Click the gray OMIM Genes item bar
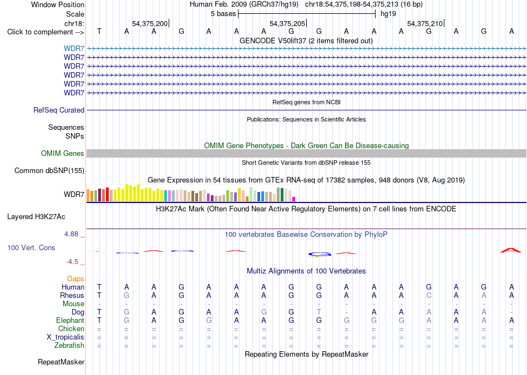The height and width of the screenshot is (375, 527). [306, 153]
